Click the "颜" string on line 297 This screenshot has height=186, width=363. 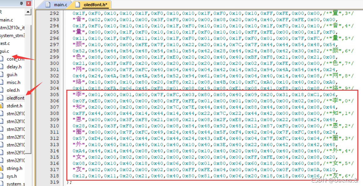click(x=79, y=44)
